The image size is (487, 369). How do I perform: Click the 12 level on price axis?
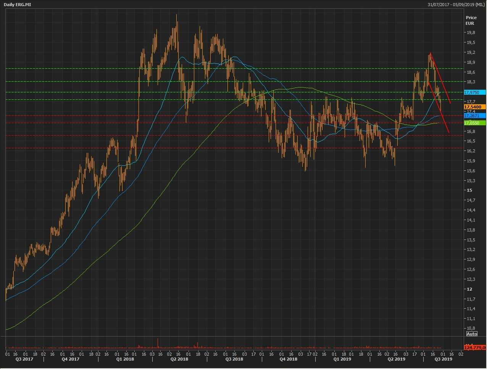click(x=469, y=289)
